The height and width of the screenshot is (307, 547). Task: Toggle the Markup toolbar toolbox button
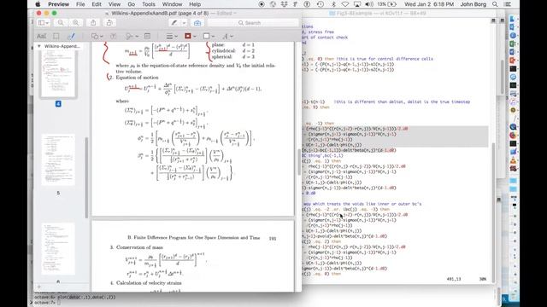pyautogui.click(x=197, y=23)
